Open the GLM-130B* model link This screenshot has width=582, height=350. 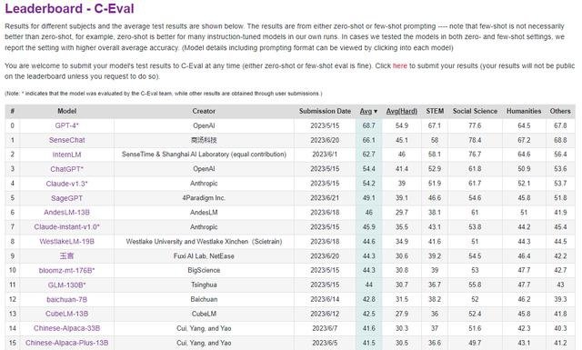(x=66, y=285)
